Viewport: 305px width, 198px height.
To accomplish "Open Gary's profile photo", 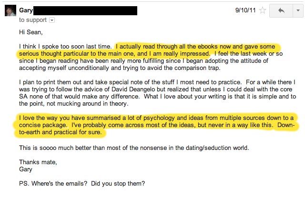I will [x=10, y=10].
